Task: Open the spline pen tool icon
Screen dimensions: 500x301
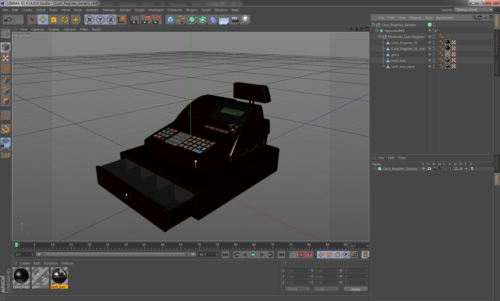Action: 181,20
